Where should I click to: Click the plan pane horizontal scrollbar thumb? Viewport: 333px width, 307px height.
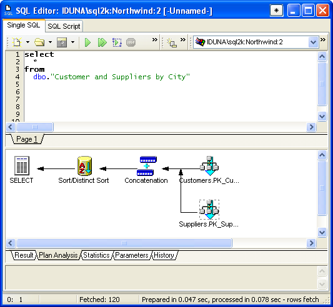pyautogui.click(x=124, y=243)
